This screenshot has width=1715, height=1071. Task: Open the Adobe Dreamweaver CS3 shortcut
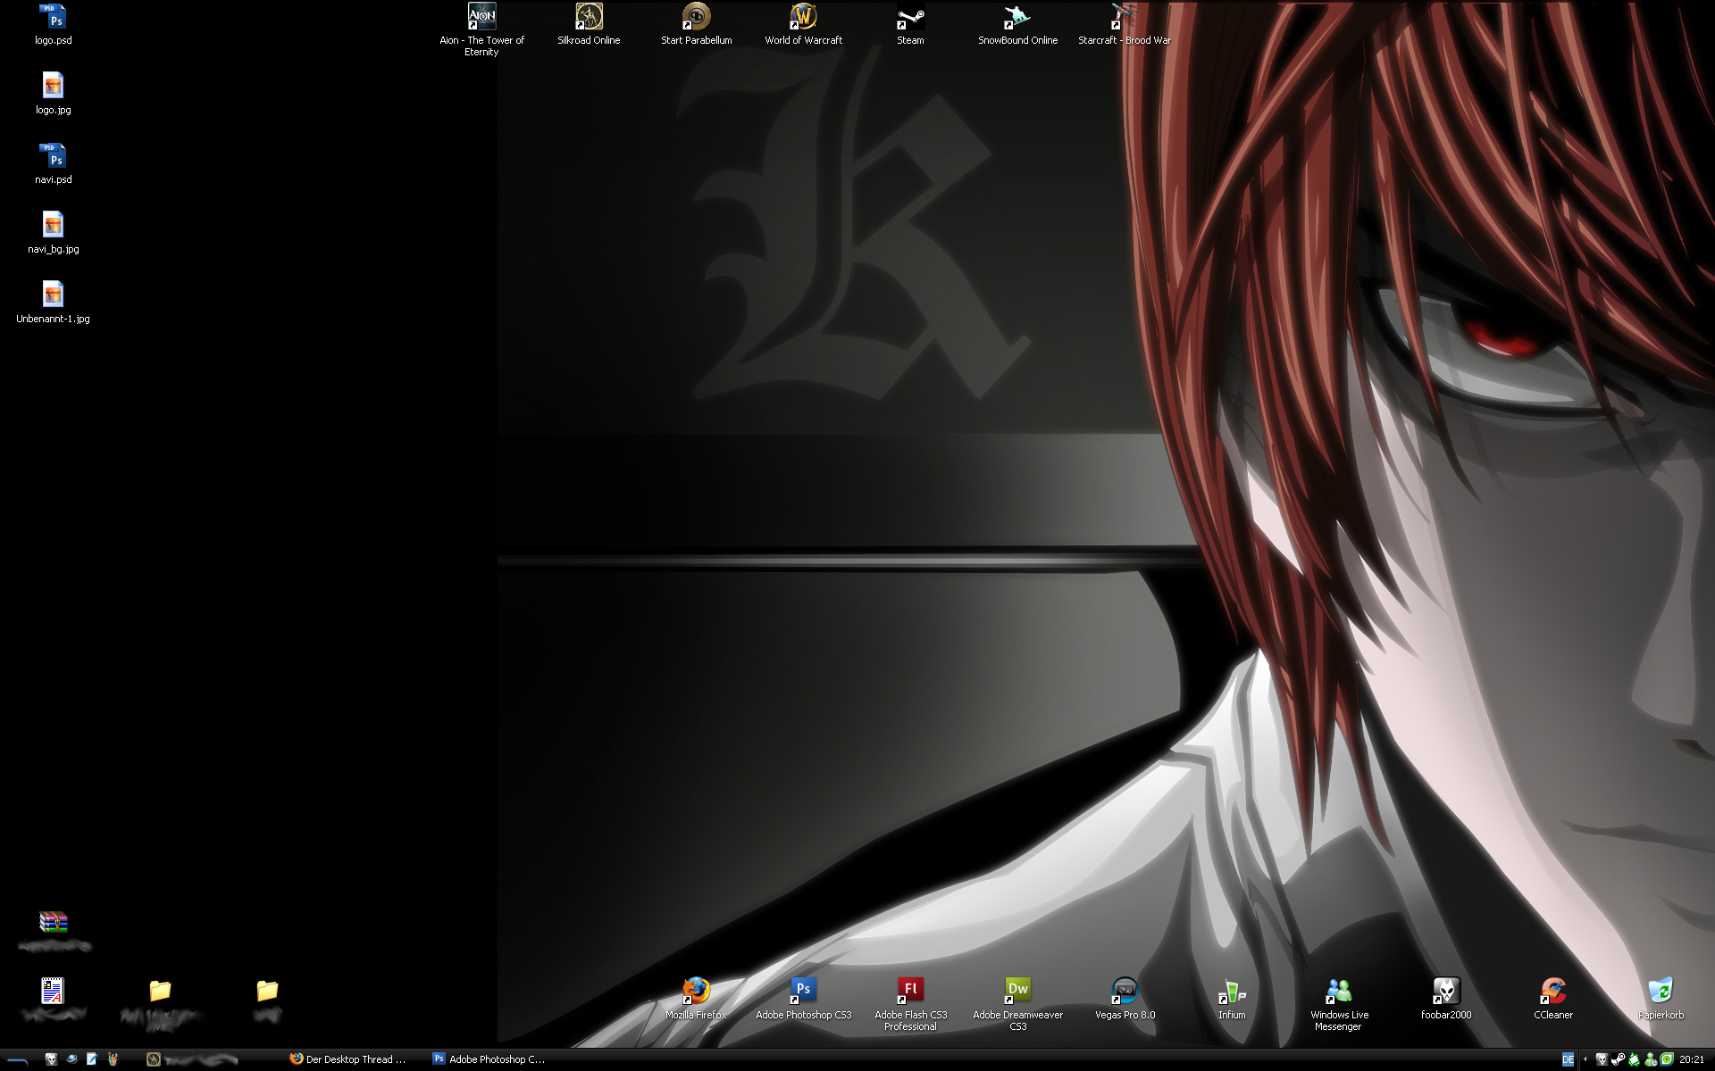coord(1017,991)
